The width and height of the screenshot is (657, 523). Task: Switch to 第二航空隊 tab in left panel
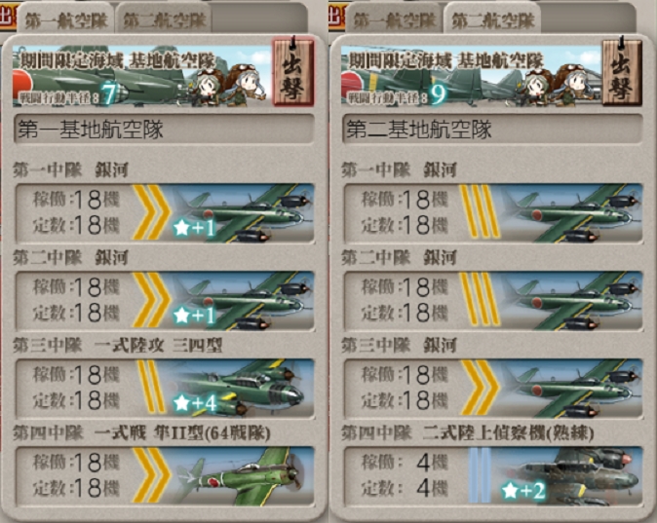click(164, 19)
